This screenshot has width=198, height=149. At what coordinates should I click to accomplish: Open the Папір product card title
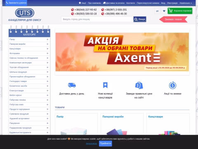[60, 117]
